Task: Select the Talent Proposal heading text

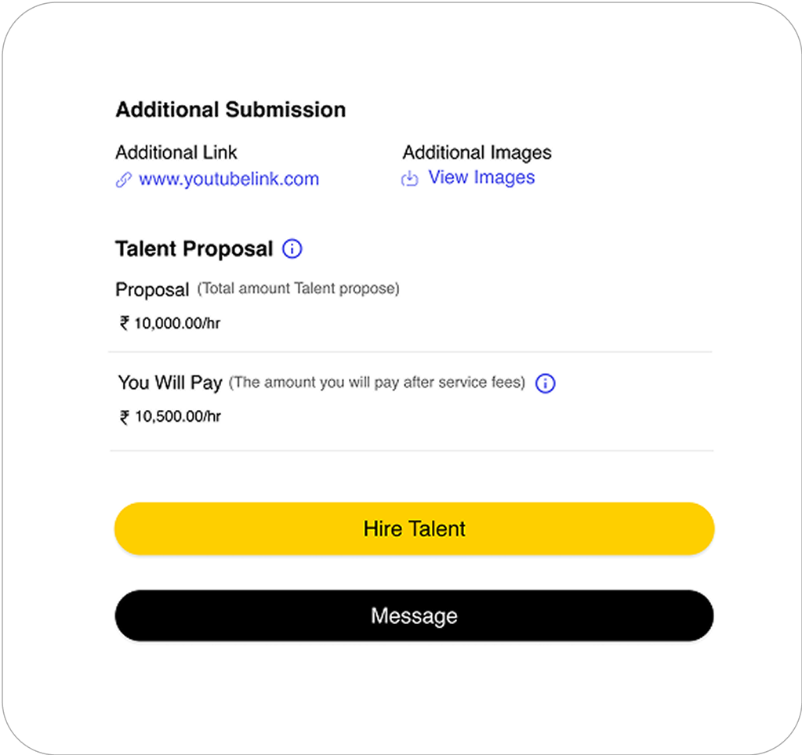Action: pyautogui.click(x=194, y=249)
